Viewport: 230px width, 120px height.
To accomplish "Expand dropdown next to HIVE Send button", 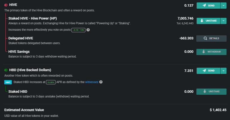I will pyautogui.click(x=223, y=6).
